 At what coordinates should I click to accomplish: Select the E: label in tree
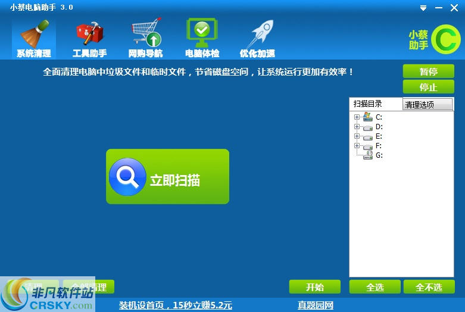[379, 136]
